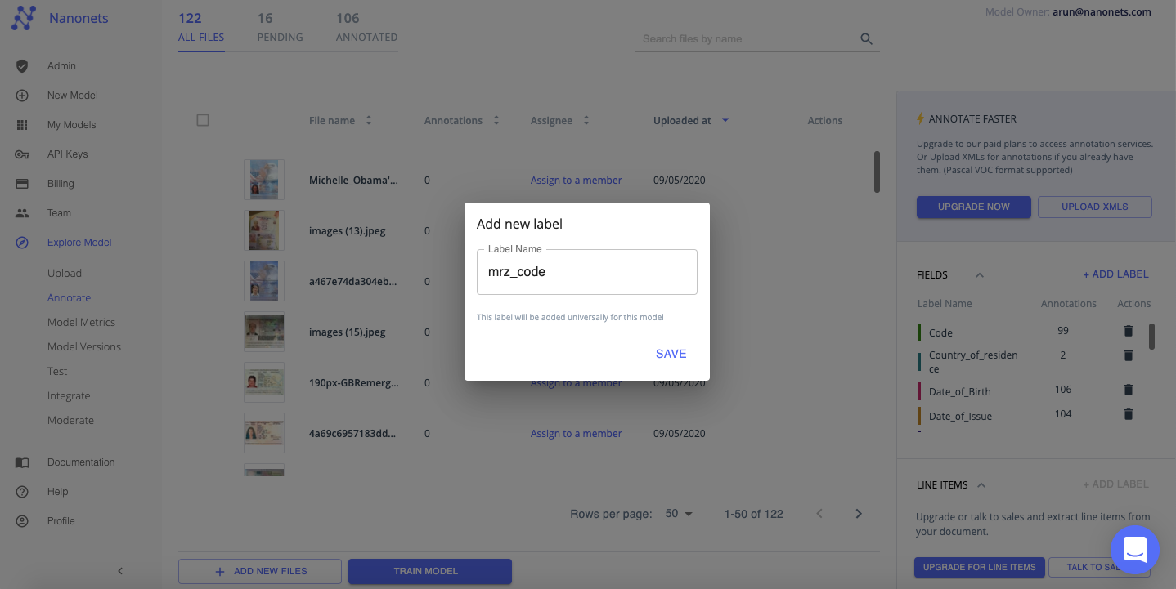This screenshot has width=1176, height=589.
Task: Delete the Date_of_Birth label via trash icon
Action: click(x=1129, y=390)
